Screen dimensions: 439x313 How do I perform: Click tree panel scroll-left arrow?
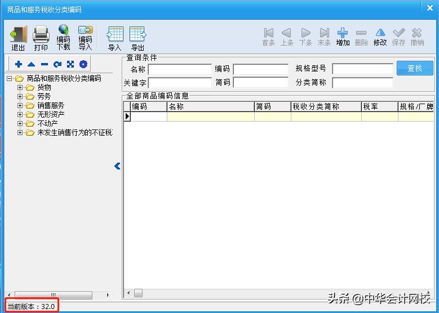(x=9, y=295)
